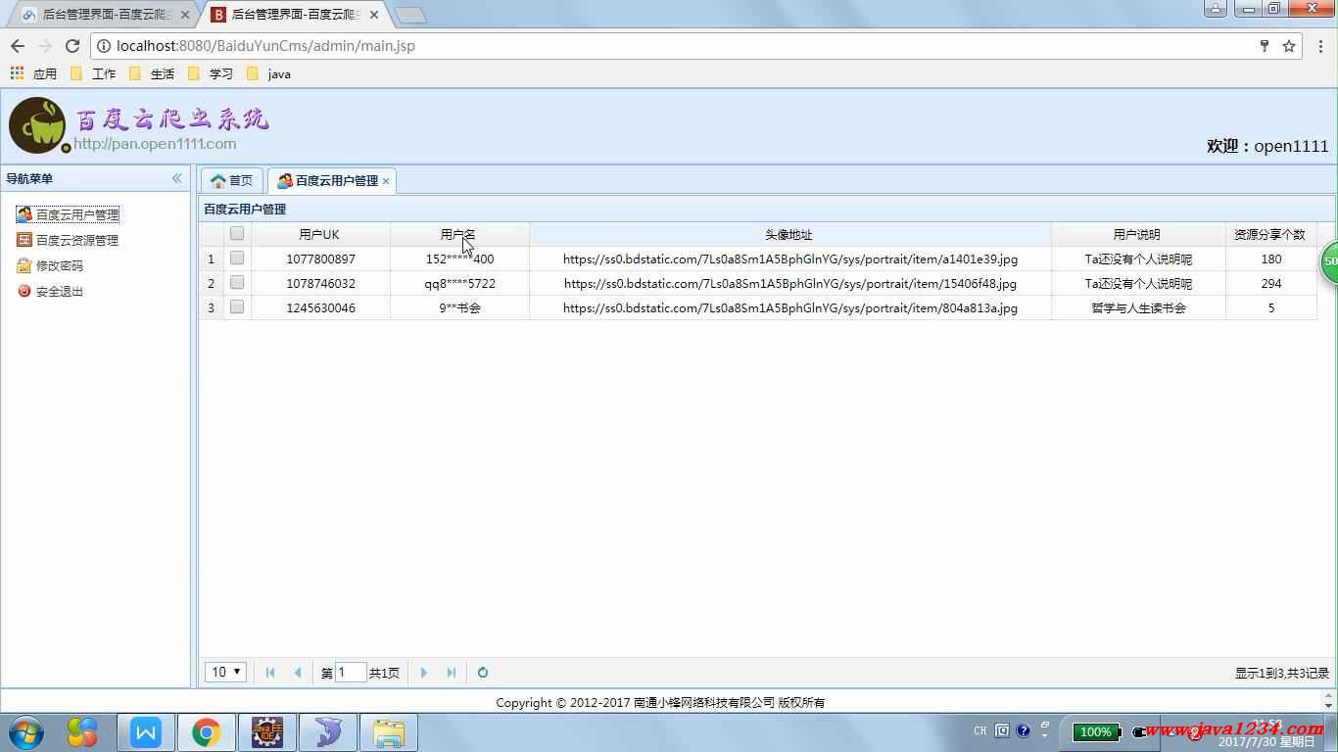This screenshot has width=1338, height=752.
Task: Open the 生活 bookmarks folder
Action: pos(152,73)
